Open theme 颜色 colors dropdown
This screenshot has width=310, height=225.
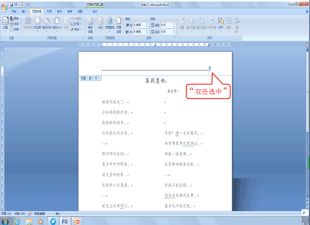coord(15,19)
